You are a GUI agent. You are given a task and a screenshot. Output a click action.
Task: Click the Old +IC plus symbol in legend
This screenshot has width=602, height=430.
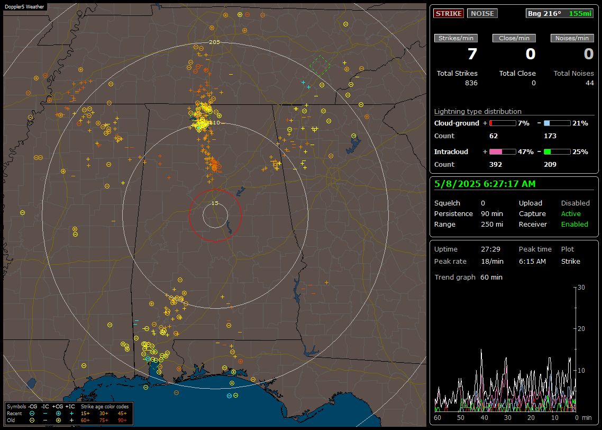71,420
